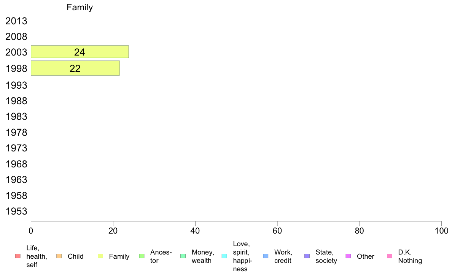Select the blue Work, credit legend swatch
This screenshot has height=280, width=452.
266,256
